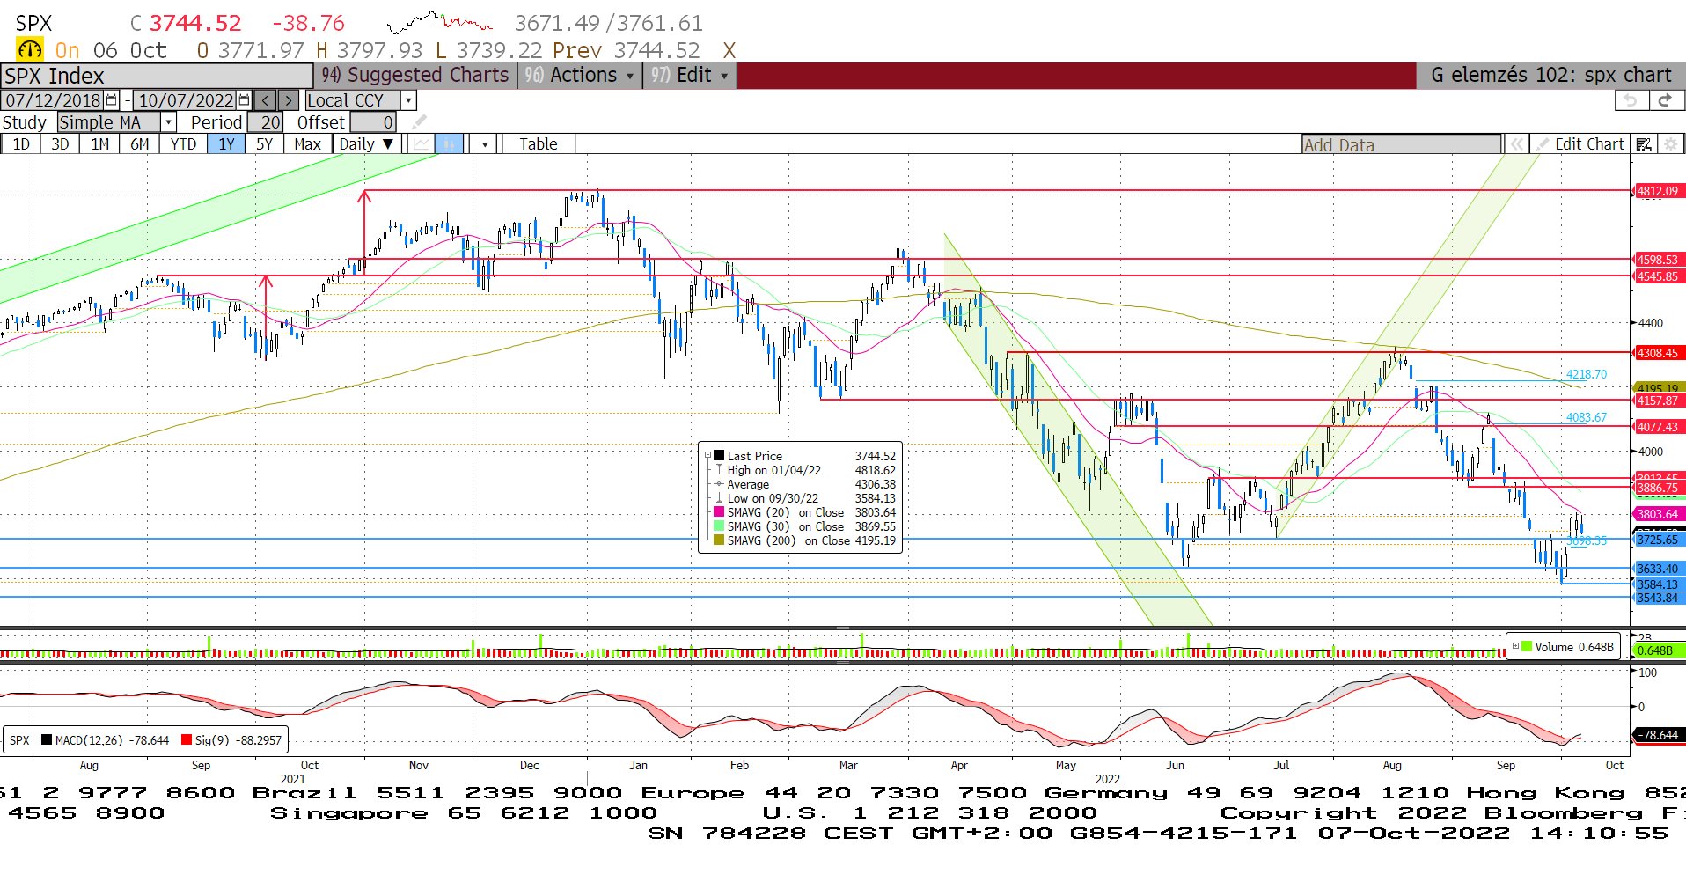Click the annotation tools icon beside Edit Chart
This screenshot has width=1686, height=882.
[1643, 144]
